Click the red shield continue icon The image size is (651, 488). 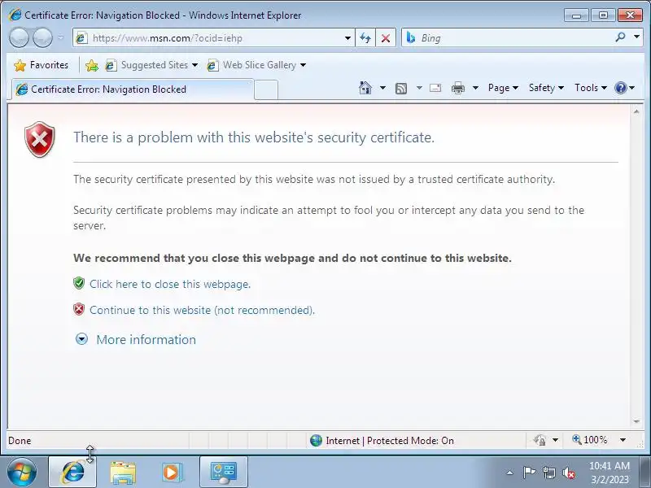(79, 310)
